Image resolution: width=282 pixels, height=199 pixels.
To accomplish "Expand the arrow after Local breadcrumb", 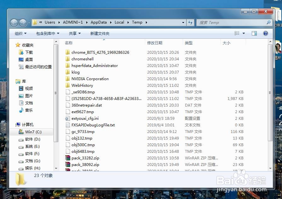I will [x=128, y=22].
